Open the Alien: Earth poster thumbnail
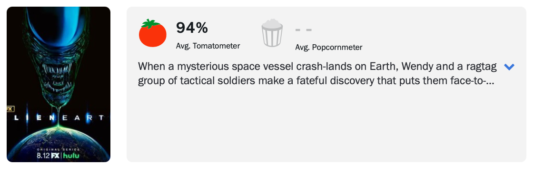Image resolution: width=534 pixels, height=185 pixels. pyautogui.click(x=59, y=84)
